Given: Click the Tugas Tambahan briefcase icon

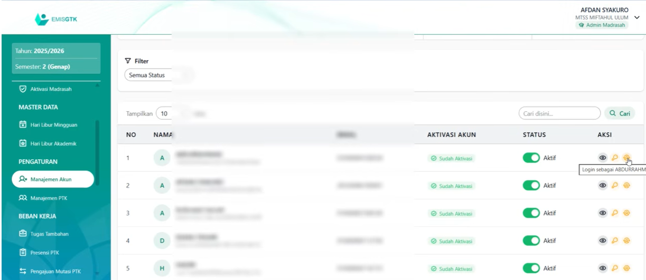Looking at the screenshot, I should click(22, 234).
